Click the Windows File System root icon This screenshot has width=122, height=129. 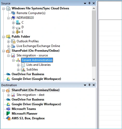(x=9, y=8)
